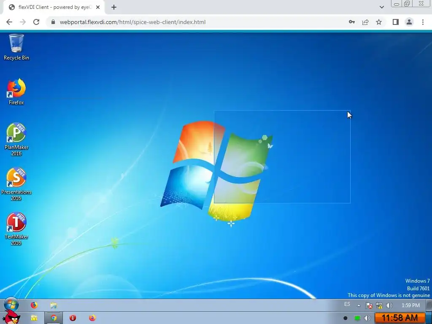Viewport: 432px width, 324px height.
Task: Open the tab search chevron
Action: coord(381,7)
